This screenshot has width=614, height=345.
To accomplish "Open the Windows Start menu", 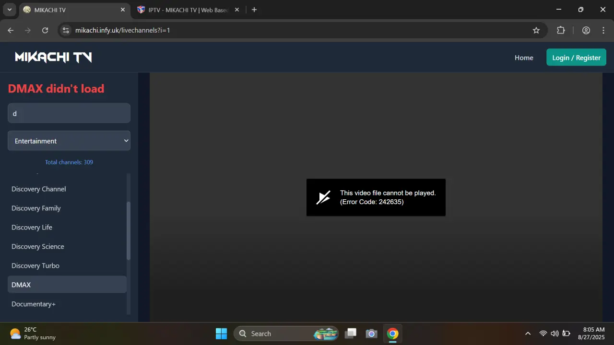I will [x=221, y=333].
